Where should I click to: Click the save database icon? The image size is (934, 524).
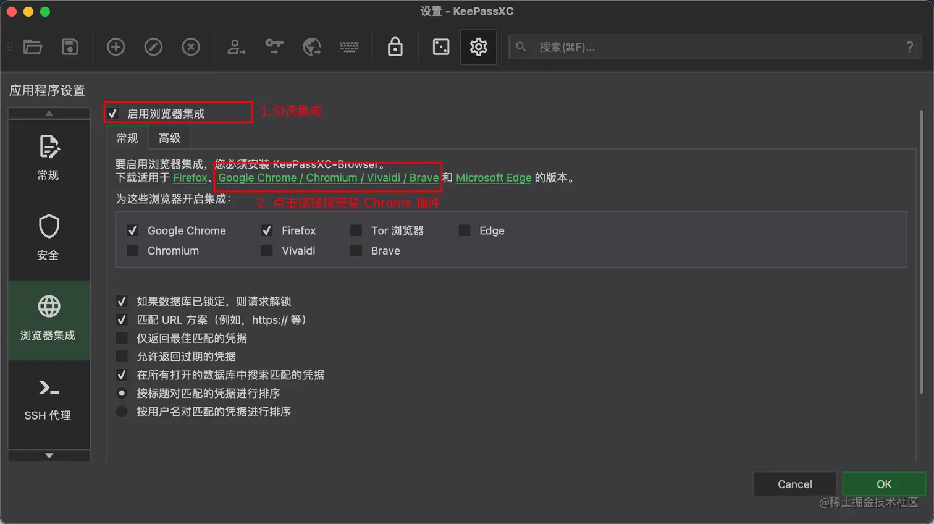pyautogui.click(x=70, y=47)
